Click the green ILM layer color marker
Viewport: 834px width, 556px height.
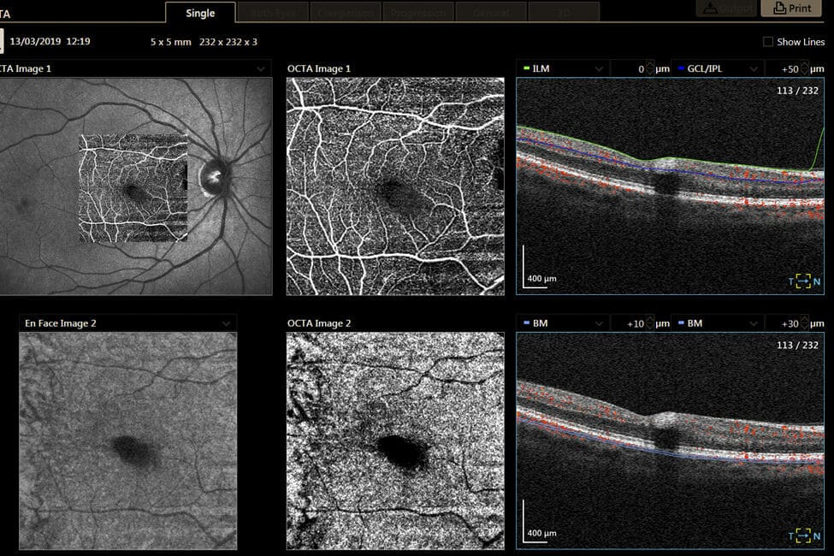click(x=526, y=68)
